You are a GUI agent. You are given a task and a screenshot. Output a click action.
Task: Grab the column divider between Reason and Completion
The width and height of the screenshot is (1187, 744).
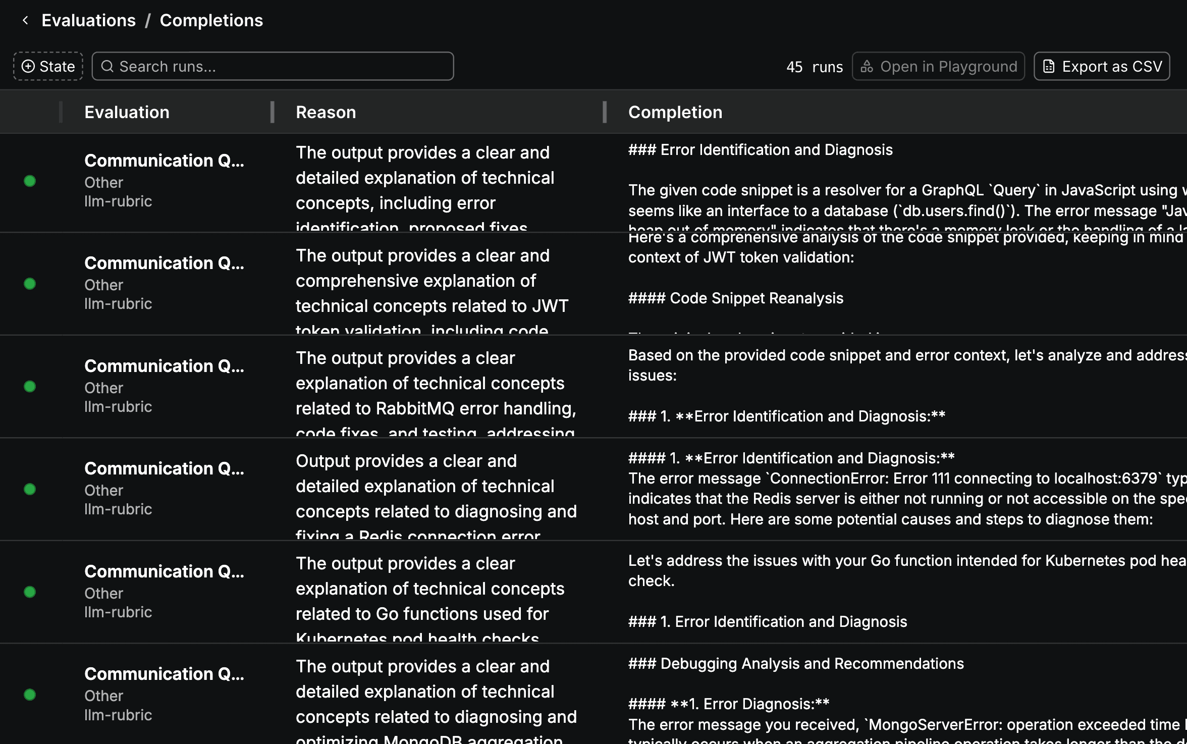click(604, 112)
